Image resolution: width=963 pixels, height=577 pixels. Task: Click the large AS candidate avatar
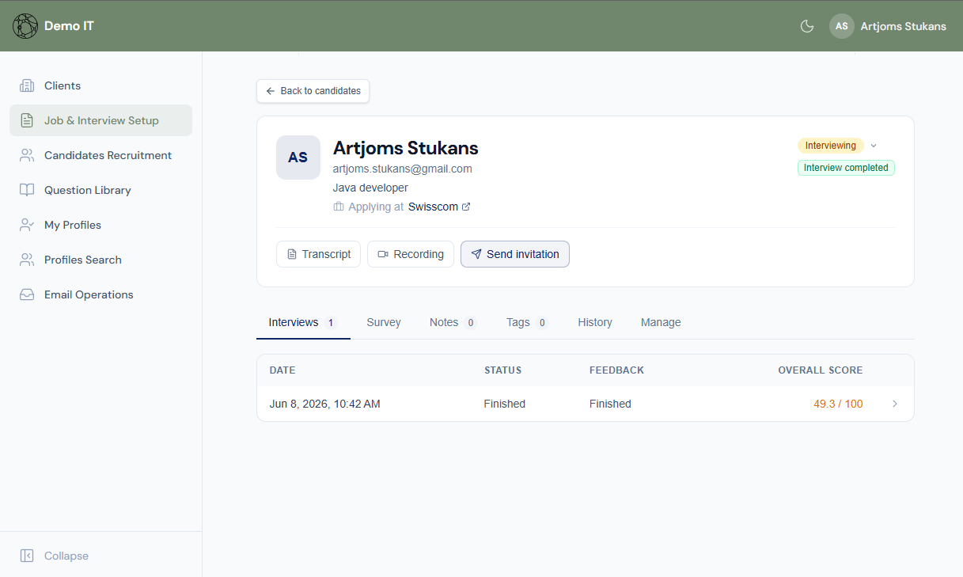[298, 158]
